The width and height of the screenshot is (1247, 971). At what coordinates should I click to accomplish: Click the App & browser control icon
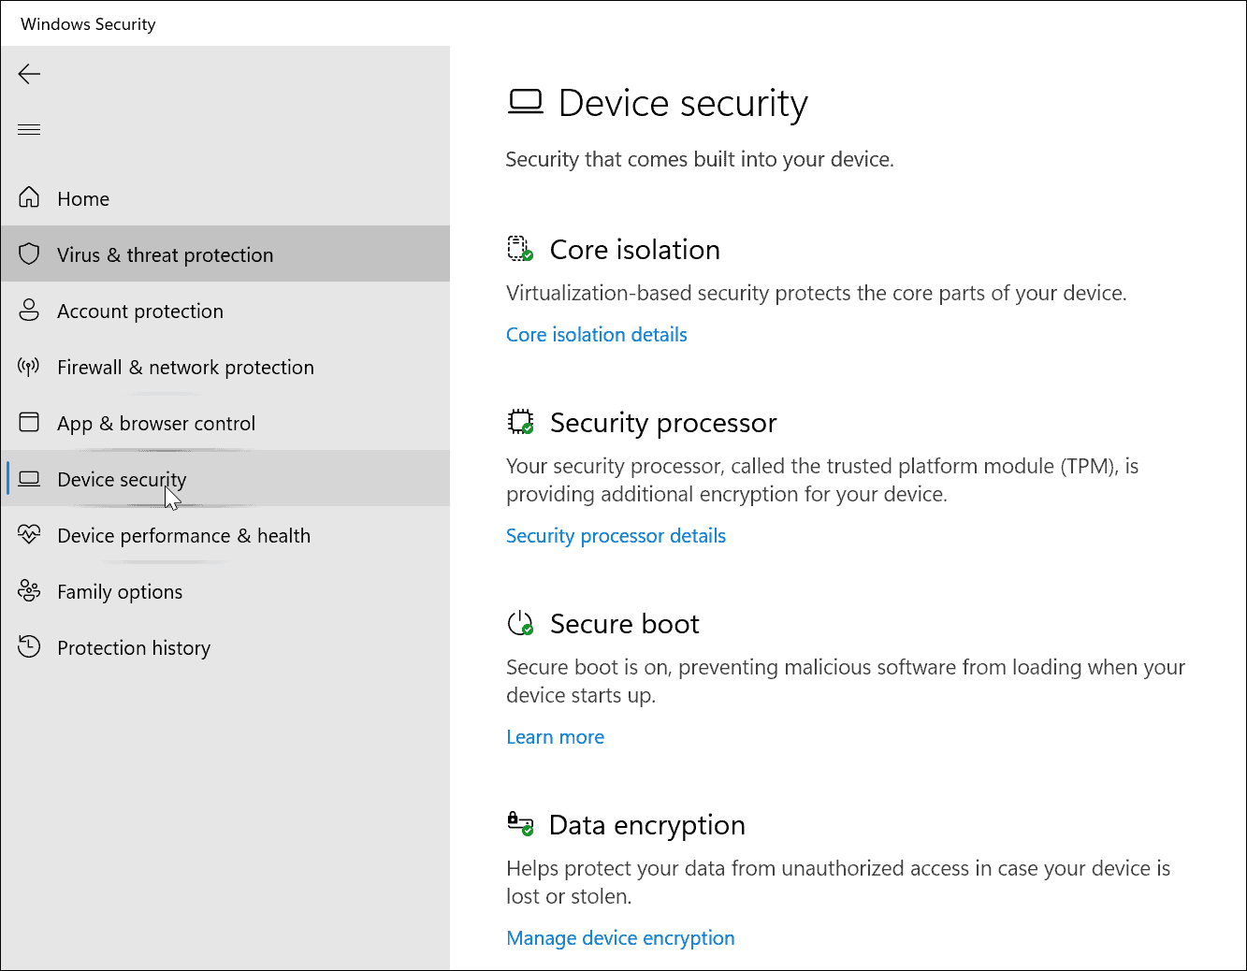tap(29, 422)
